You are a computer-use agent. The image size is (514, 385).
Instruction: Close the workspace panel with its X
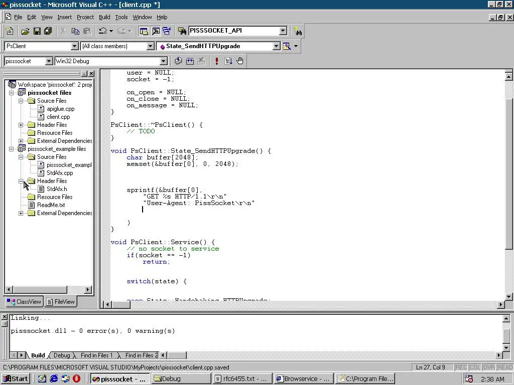91,74
